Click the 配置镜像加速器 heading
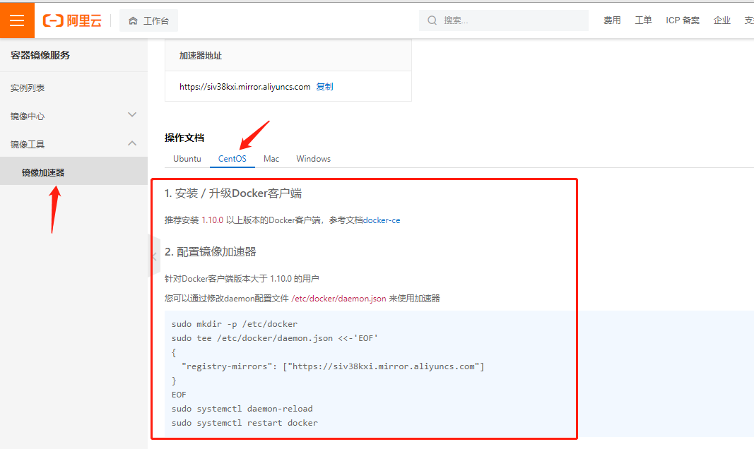This screenshot has width=754, height=449. (x=210, y=251)
